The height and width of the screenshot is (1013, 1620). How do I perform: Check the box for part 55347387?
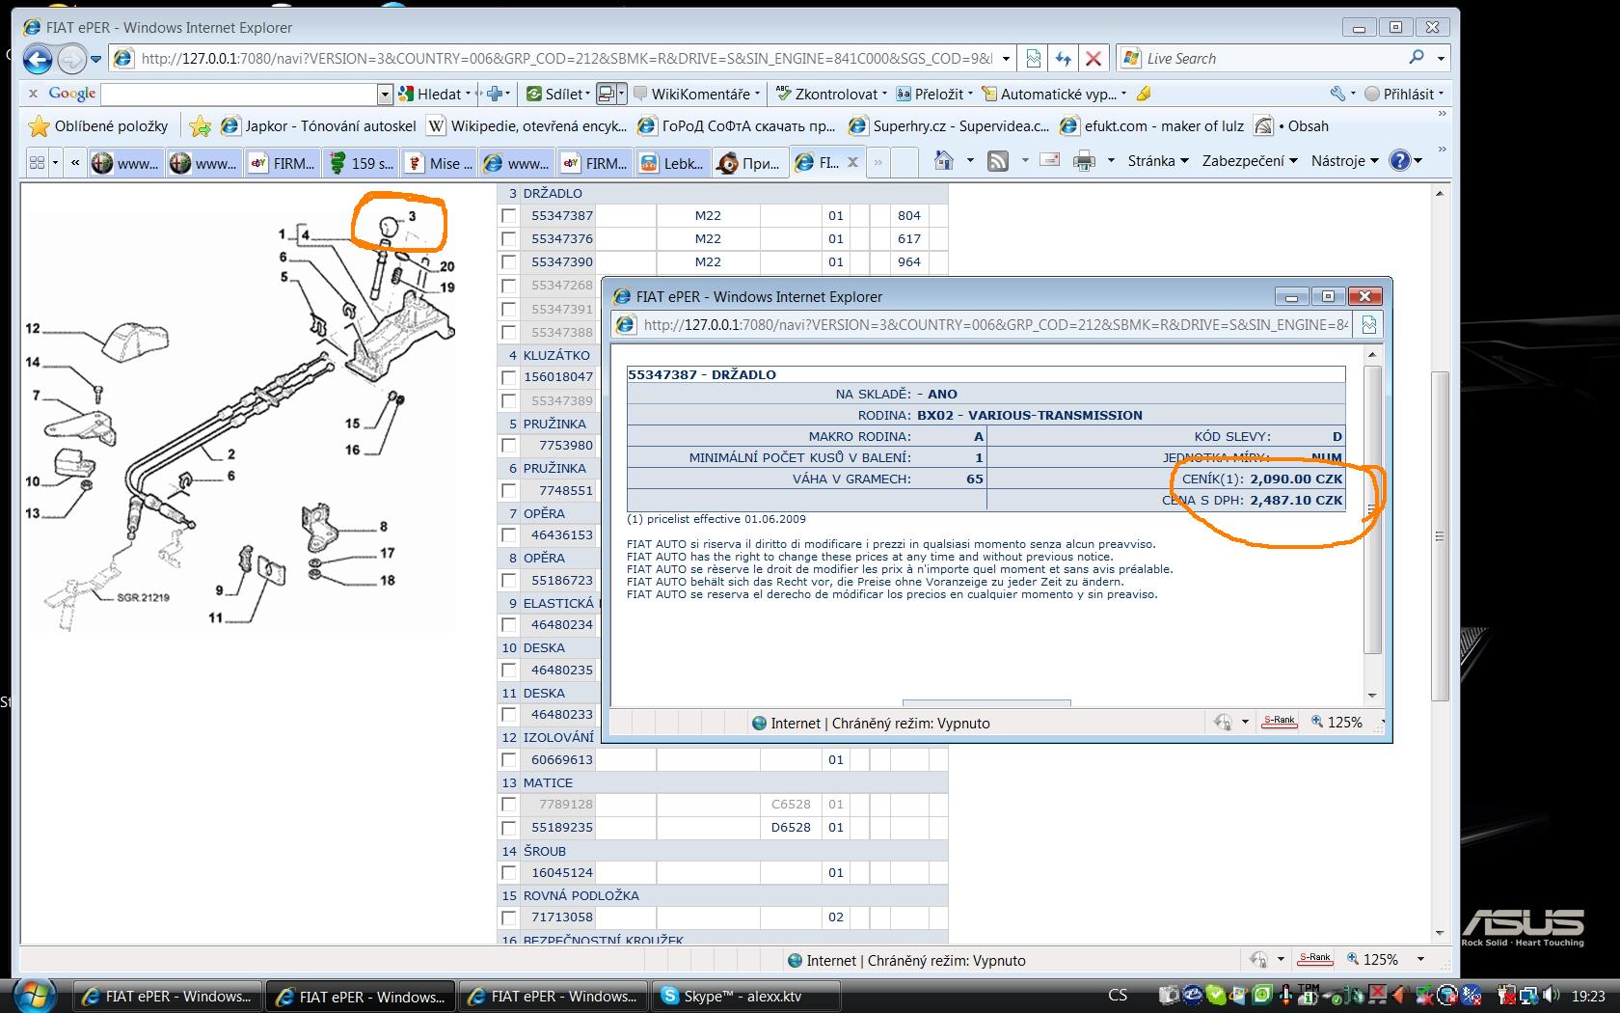pyautogui.click(x=509, y=216)
